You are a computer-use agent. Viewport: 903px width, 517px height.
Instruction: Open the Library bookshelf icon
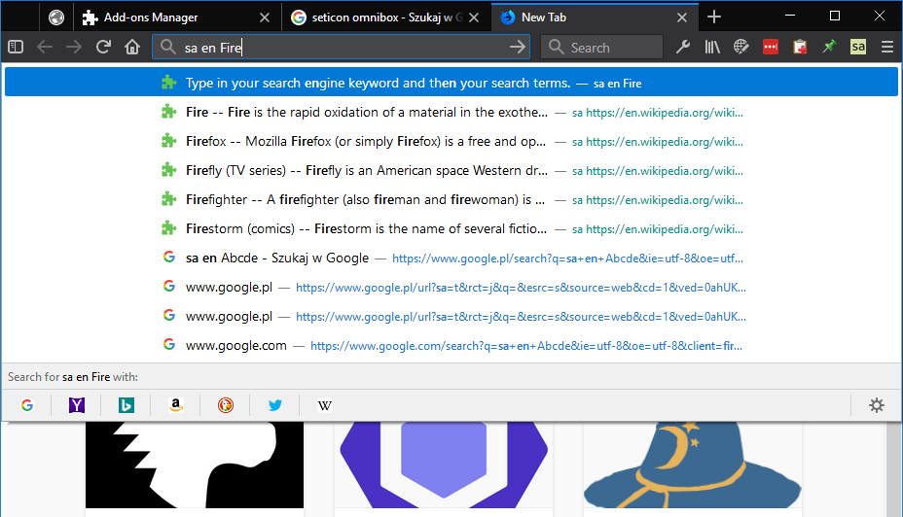tap(712, 47)
